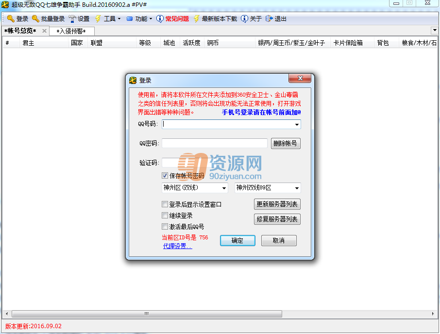Close the 登录 dialog with red X
440x334 pixels.
(x=300, y=78)
